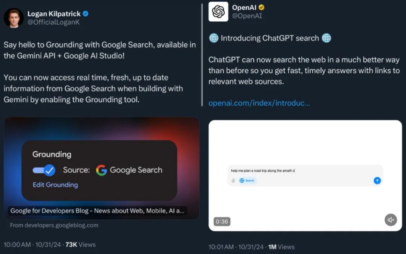Select the Google G logo in Grounding card
The width and height of the screenshot is (406, 254).
(x=101, y=170)
